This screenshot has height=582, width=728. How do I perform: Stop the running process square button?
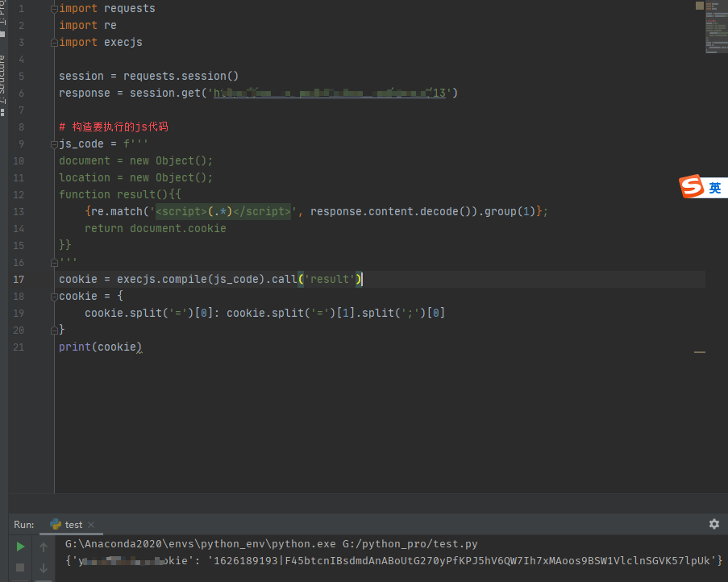point(20,567)
